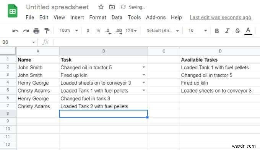This screenshot has height=150, width=260.
Task: Open the Insert menu
Action: pyautogui.click(x=77, y=18)
